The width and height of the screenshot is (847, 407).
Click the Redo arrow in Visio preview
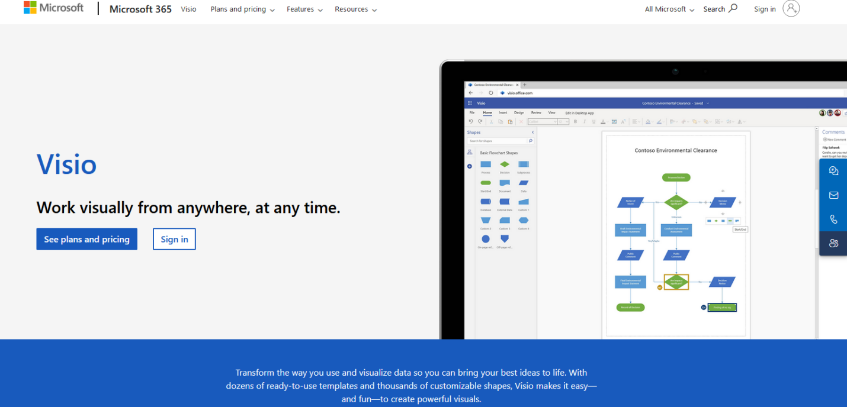tap(480, 121)
